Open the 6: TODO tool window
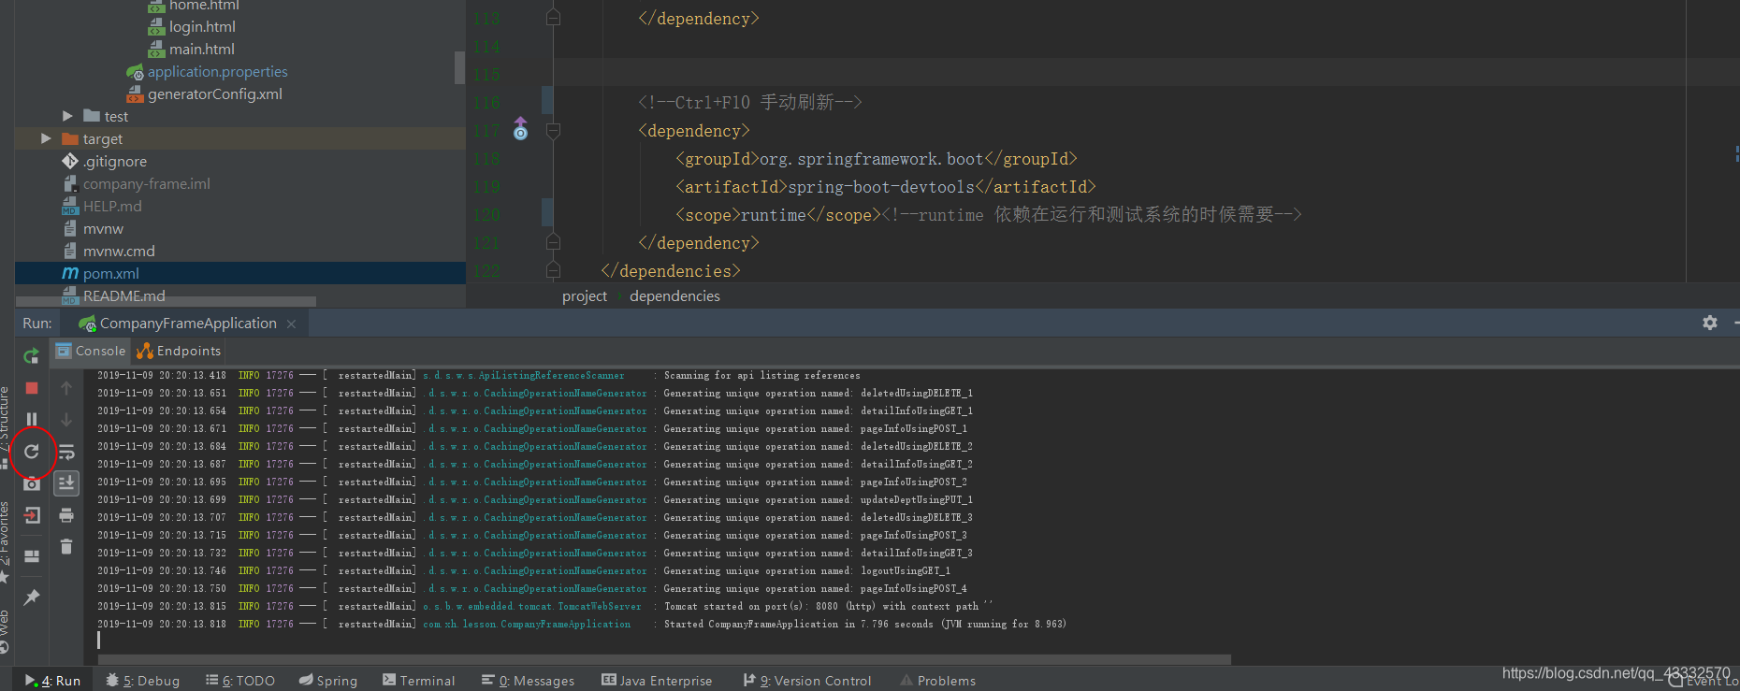 coord(240,681)
